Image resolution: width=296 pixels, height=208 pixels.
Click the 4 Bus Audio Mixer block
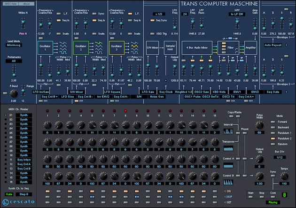(x=197, y=48)
